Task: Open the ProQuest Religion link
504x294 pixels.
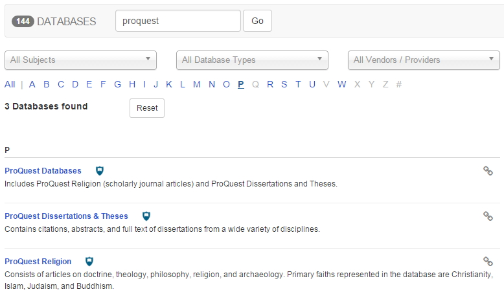Action: [x=38, y=261]
